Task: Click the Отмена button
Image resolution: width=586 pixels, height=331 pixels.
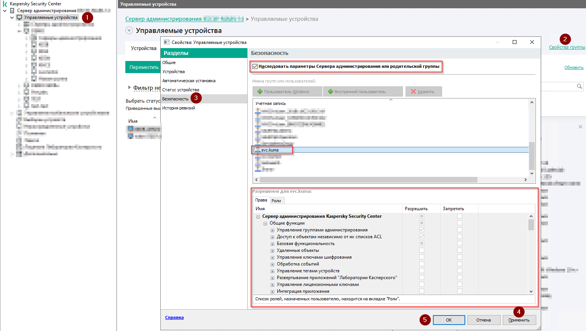Action: [x=483, y=320]
